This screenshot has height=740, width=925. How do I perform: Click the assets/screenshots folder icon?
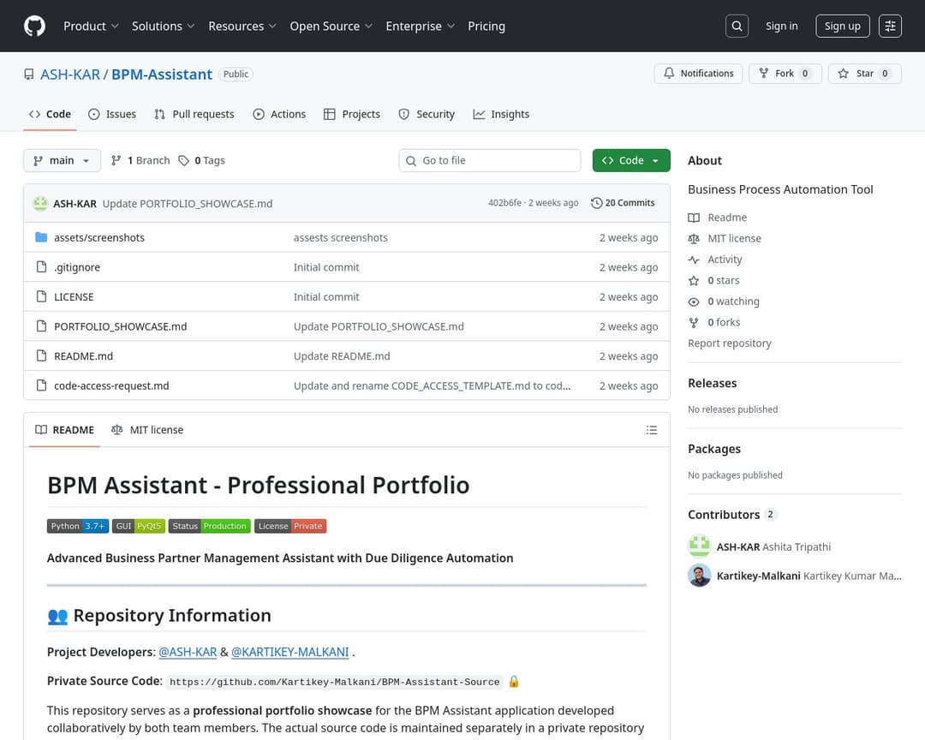point(41,237)
